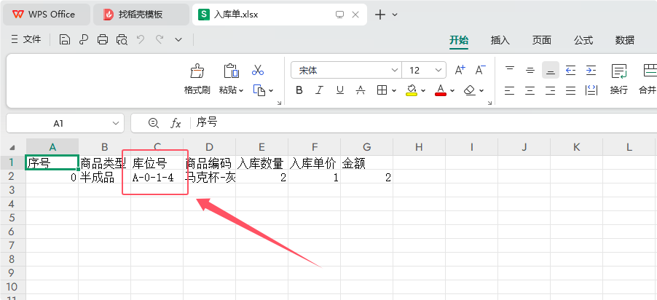This screenshot has height=300, width=657.
Task: Click Increase Indent icon
Action: click(591, 70)
